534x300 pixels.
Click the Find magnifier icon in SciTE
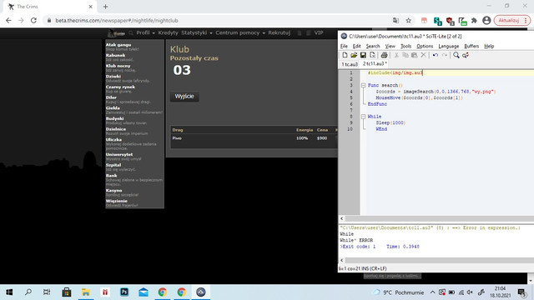click(x=456, y=55)
